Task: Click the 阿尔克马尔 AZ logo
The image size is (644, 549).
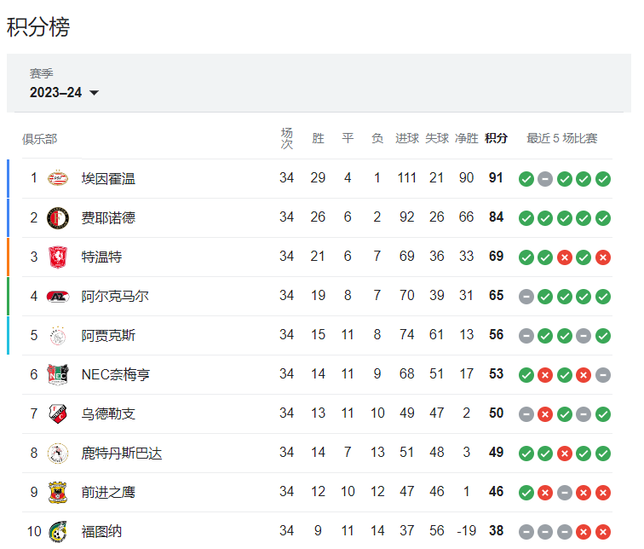Action: 58,297
